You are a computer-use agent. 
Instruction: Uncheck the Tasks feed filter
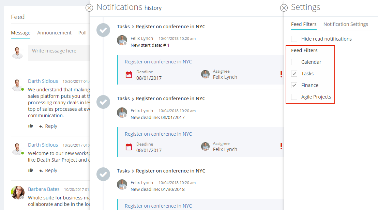pyautogui.click(x=294, y=74)
